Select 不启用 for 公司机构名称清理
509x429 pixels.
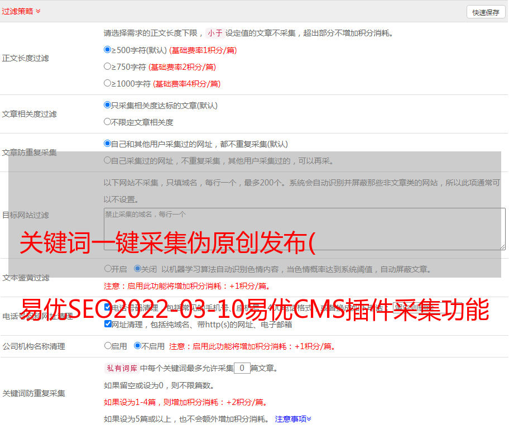pos(137,345)
